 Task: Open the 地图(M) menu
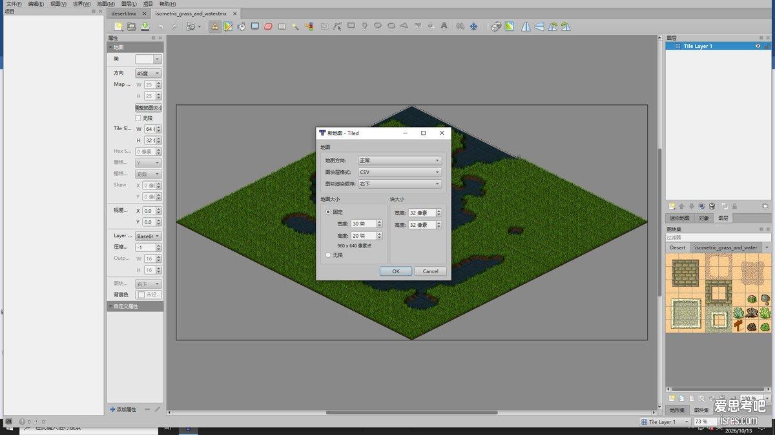[x=106, y=4]
